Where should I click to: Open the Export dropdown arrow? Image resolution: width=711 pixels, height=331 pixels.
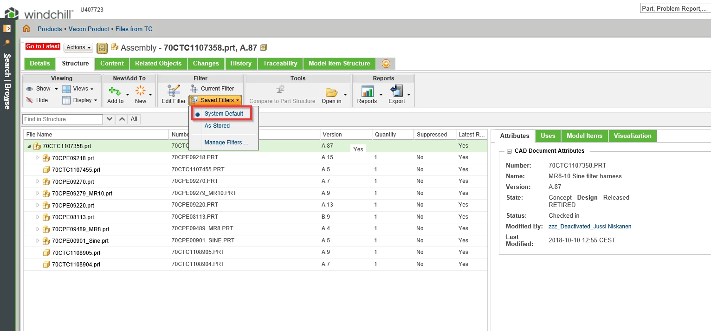(409, 94)
